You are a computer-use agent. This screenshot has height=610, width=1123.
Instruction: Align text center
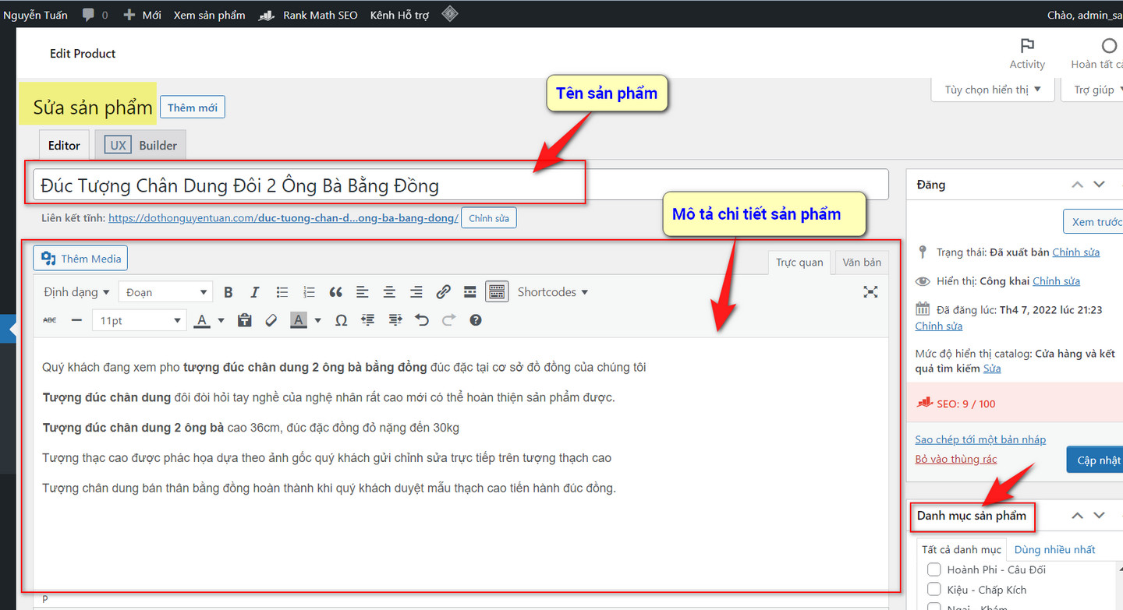tap(389, 292)
